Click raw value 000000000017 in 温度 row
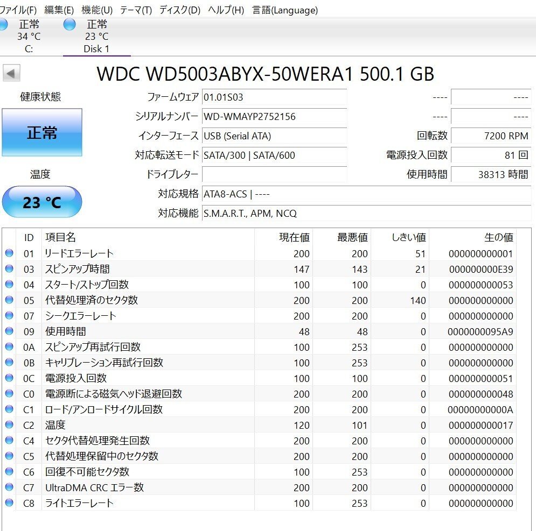The image size is (536, 531). point(481,425)
